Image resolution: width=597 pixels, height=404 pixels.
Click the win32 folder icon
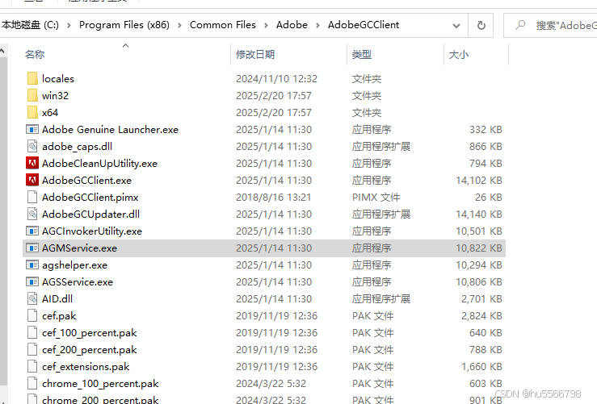tap(33, 95)
